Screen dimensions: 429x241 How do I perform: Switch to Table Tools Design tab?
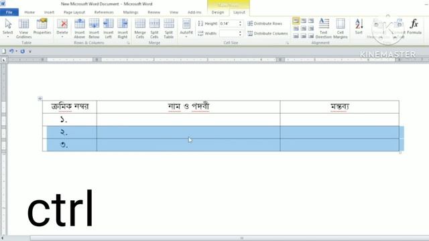(218, 12)
